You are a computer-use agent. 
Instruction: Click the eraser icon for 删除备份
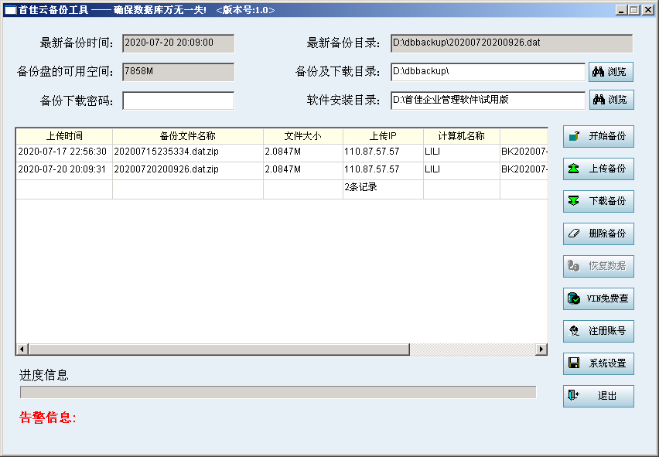pos(574,234)
